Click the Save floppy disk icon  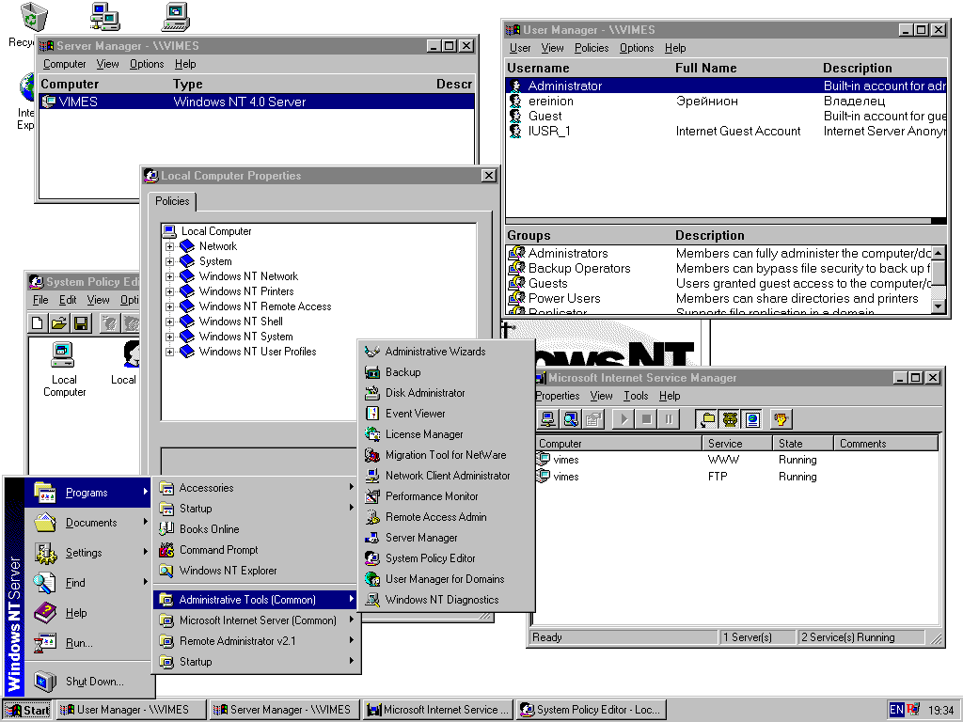pos(80,323)
